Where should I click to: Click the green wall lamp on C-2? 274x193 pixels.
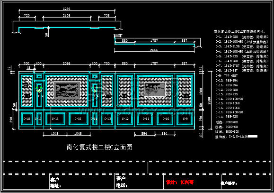[x=39, y=89]
